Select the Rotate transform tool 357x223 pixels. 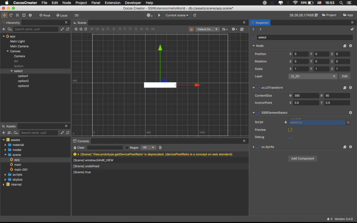[11, 15]
